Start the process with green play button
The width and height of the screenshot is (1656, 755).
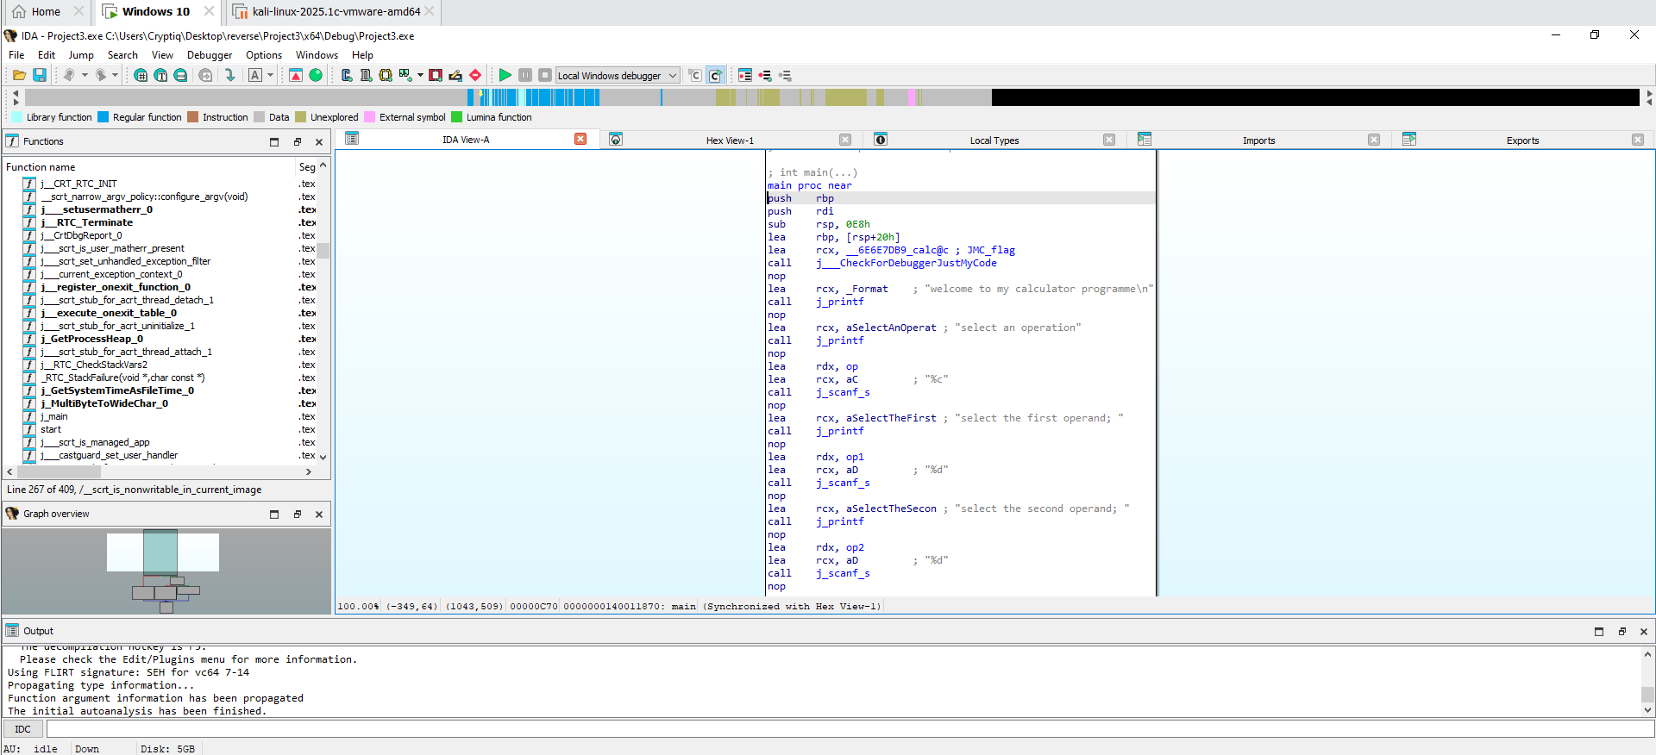coord(505,76)
